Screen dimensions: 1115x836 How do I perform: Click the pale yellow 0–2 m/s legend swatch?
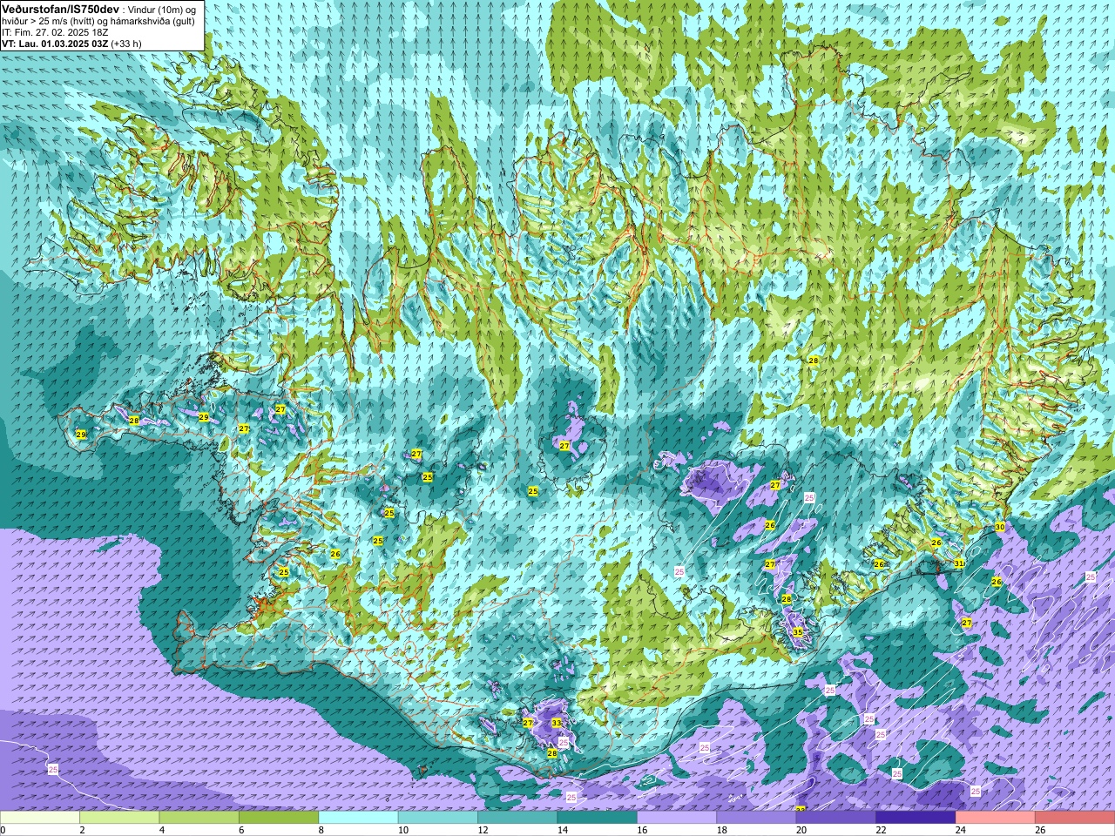[x=40, y=818]
